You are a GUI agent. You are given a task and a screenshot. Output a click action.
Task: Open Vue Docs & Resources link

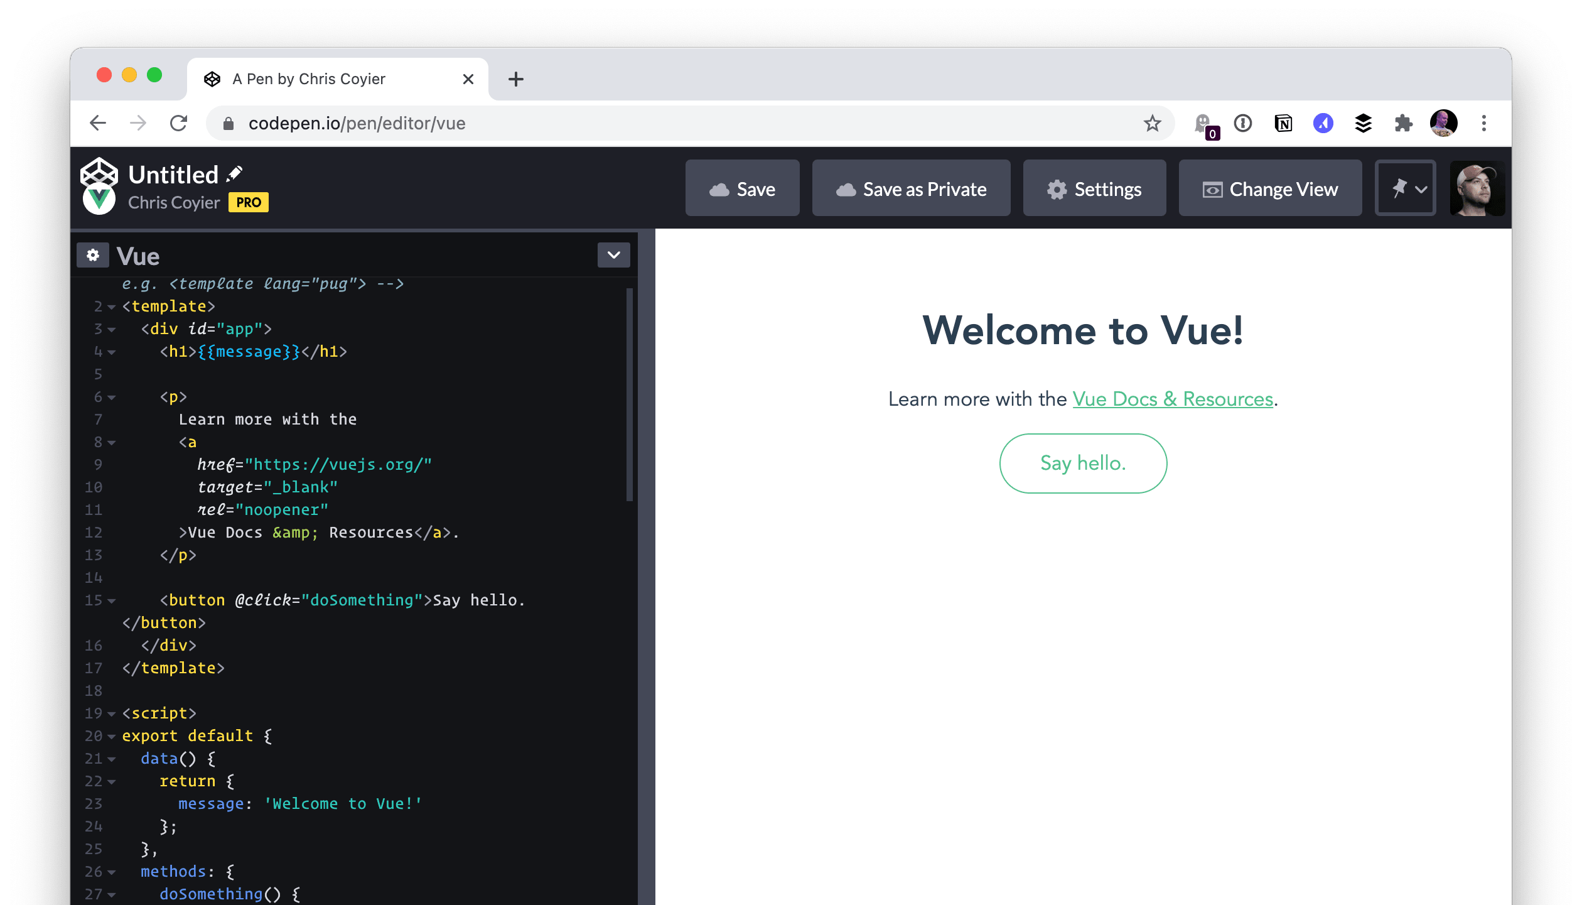[1173, 399]
